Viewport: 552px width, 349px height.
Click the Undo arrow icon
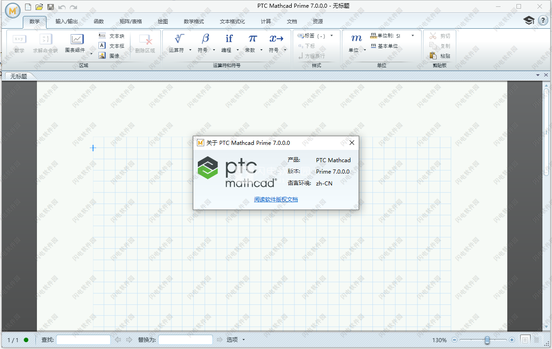tap(62, 7)
